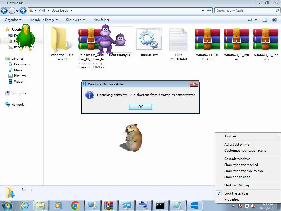This screenshot has height=211, width=281.
Task: Expand the breadcrumb arrow after Downloads
Action: (71, 11)
